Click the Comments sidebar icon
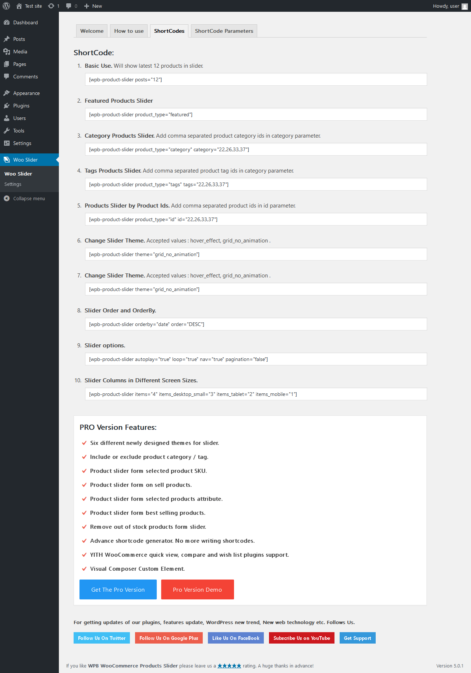The height and width of the screenshot is (673, 471). [x=7, y=77]
